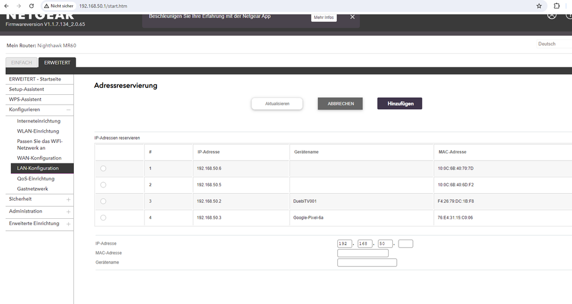Click MAC address 76:E4:31:15:C0:06
Image resolution: width=572 pixels, height=304 pixels.
click(455, 218)
